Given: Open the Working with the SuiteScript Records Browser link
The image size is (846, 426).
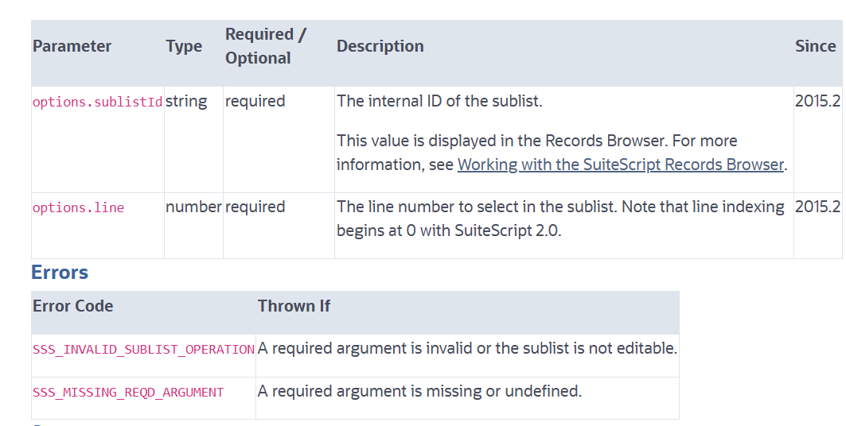Looking at the screenshot, I should [x=622, y=165].
